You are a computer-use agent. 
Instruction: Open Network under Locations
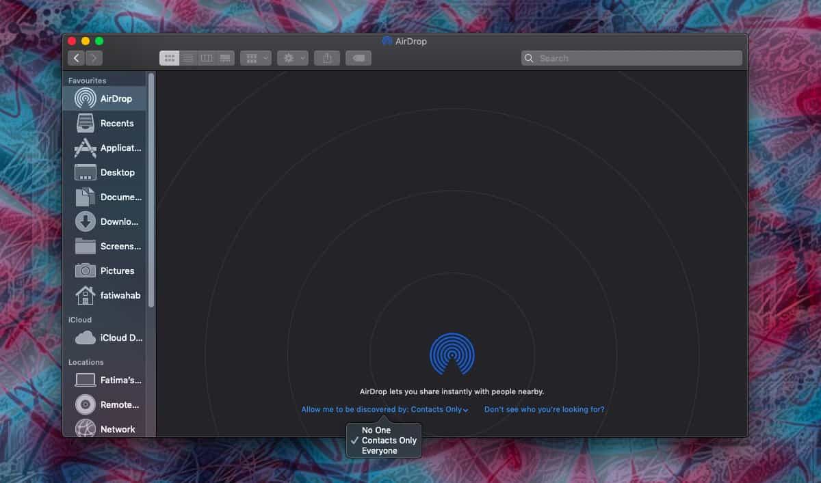pyautogui.click(x=105, y=429)
